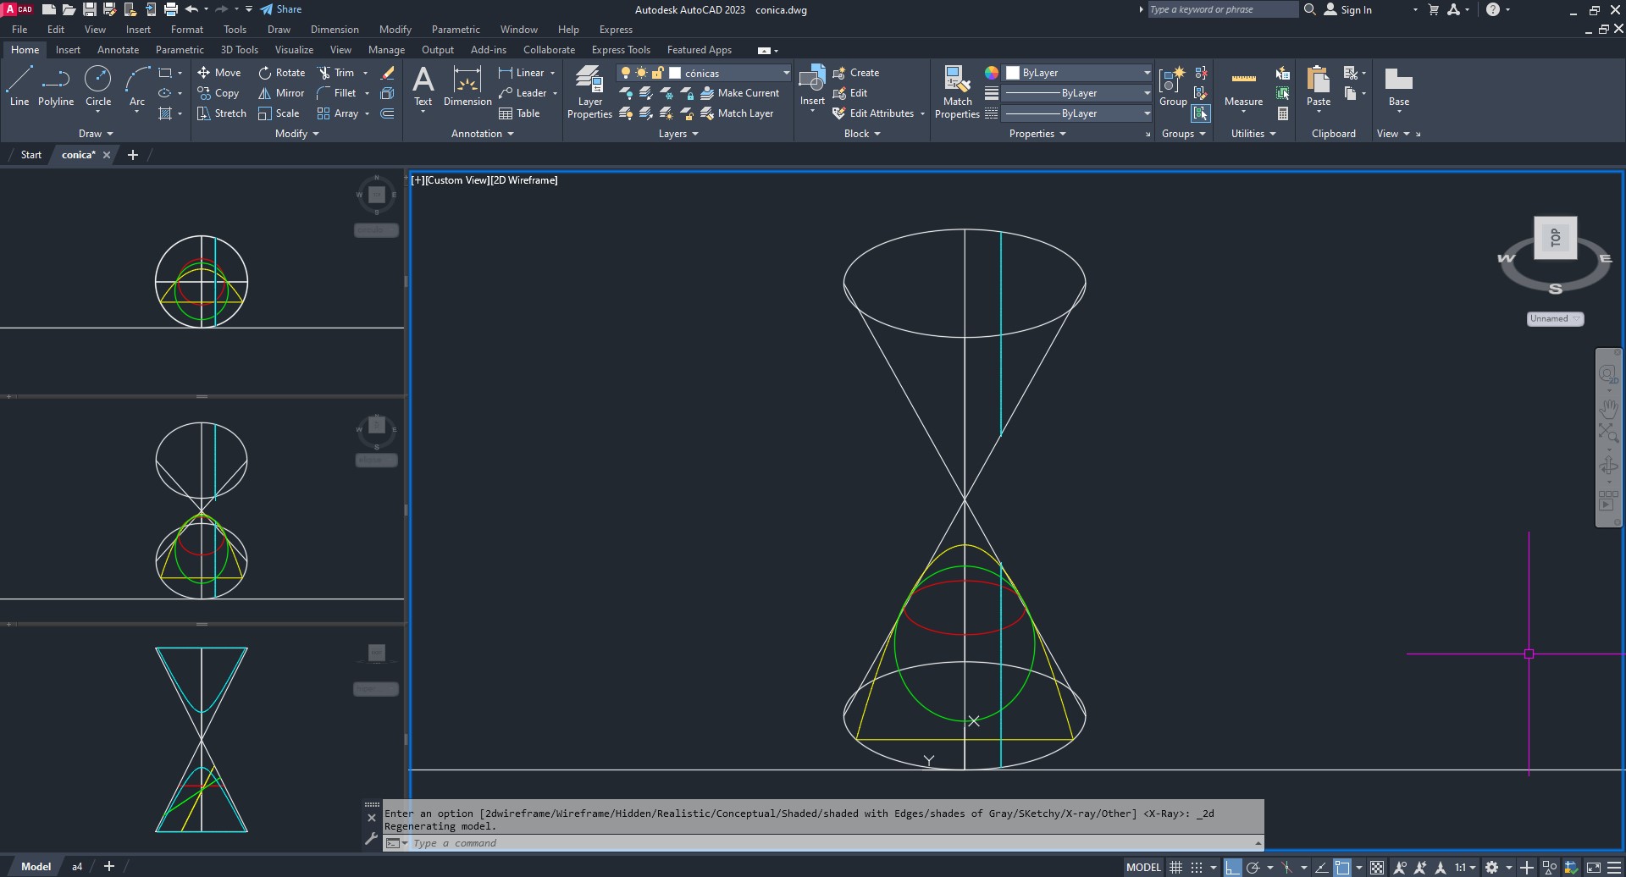Toggle the drawing grid display
Viewport: 1626px width, 877px height.
pos(1175,867)
